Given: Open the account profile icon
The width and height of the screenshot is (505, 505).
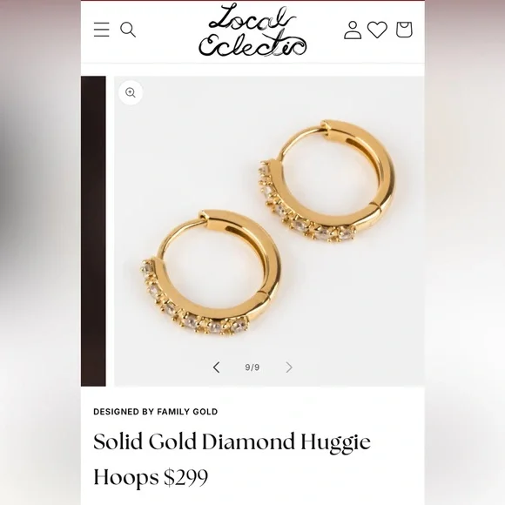Looking at the screenshot, I should (x=353, y=30).
